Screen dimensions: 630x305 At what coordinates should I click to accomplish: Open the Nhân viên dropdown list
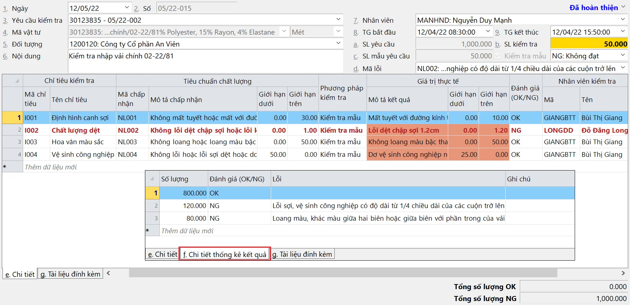[x=623, y=19]
